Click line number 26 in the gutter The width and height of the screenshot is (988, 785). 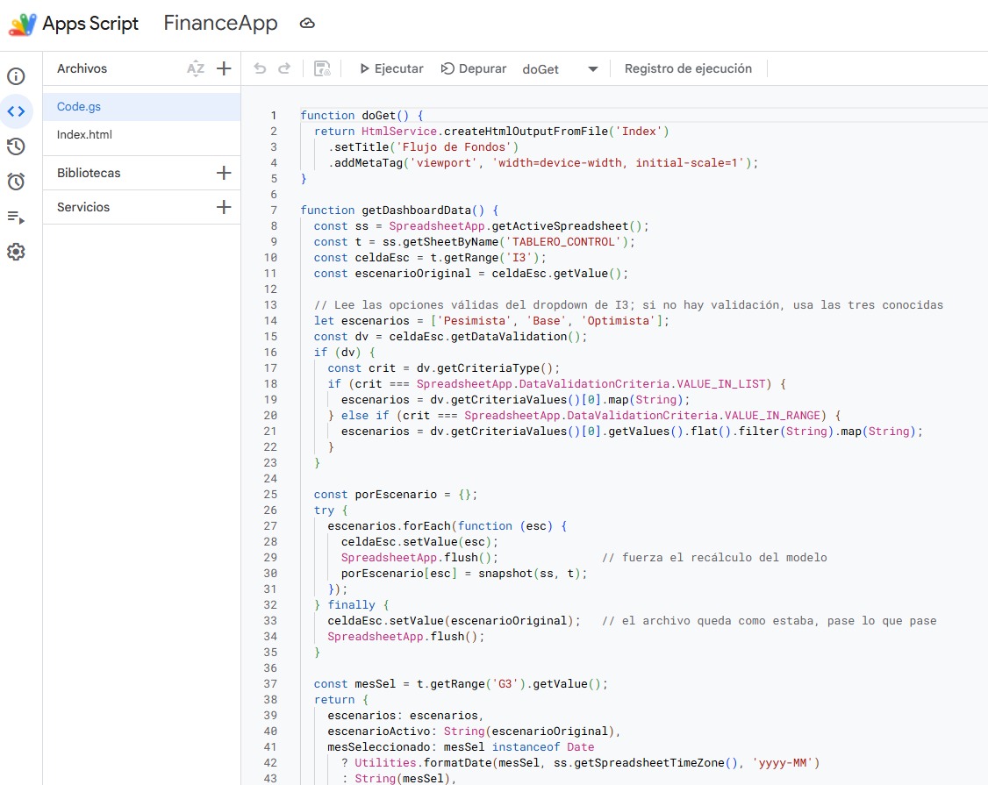pos(270,510)
